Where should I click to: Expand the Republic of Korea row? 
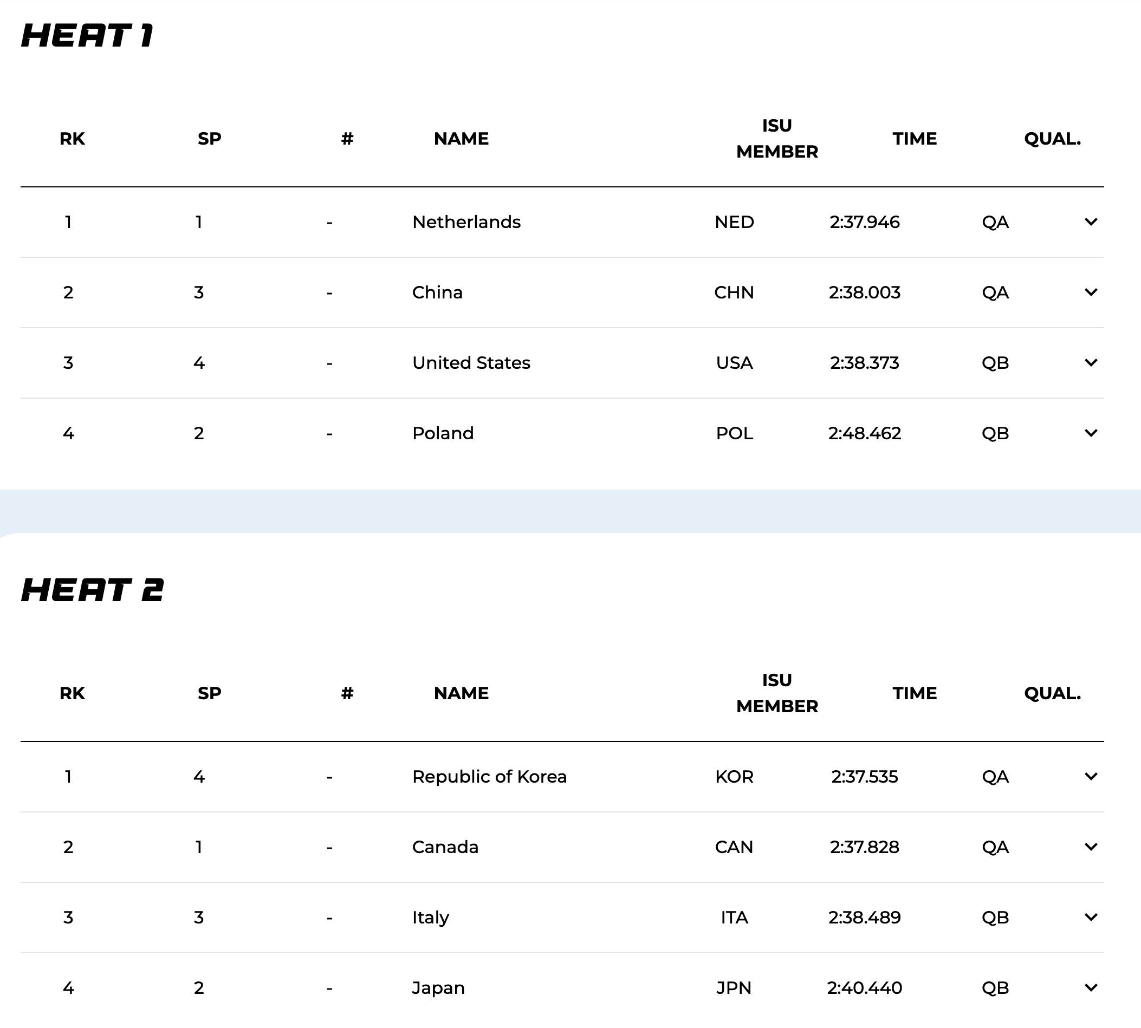(x=1091, y=777)
